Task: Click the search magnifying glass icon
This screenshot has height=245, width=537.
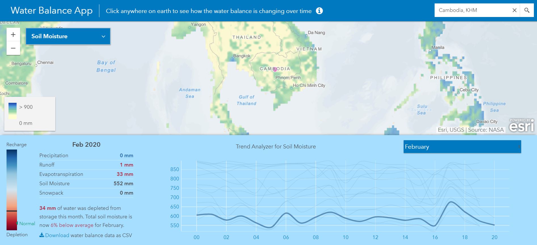Action: pyautogui.click(x=527, y=10)
